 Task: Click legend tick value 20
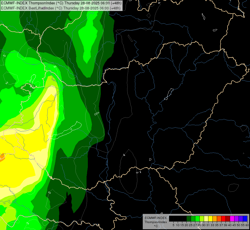(x=186, y=225)
